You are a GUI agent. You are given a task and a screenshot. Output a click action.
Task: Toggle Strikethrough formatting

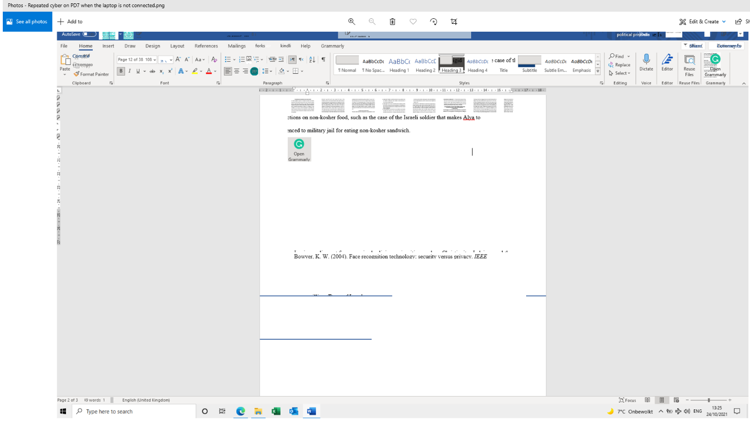[152, 71]
